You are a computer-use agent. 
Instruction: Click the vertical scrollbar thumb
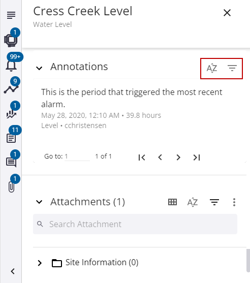(248, 261)
